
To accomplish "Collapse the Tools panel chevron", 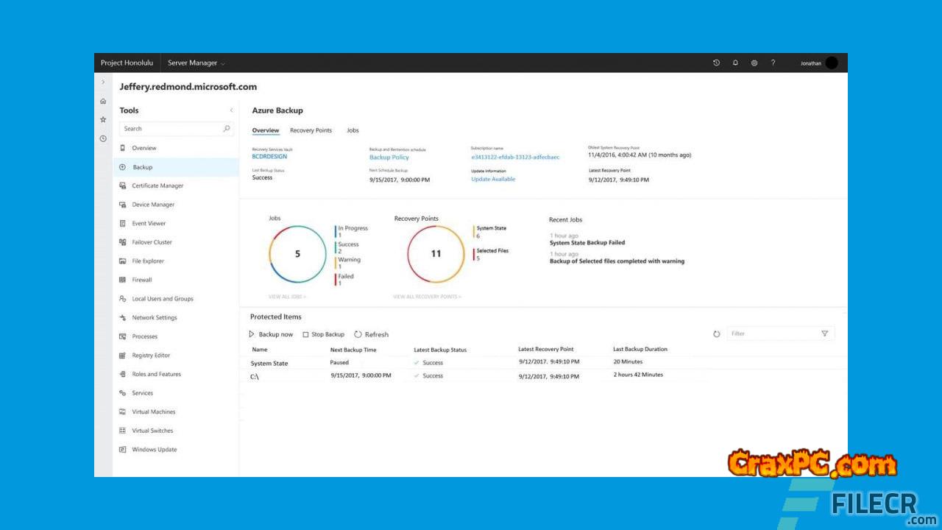I will (231, 110).
